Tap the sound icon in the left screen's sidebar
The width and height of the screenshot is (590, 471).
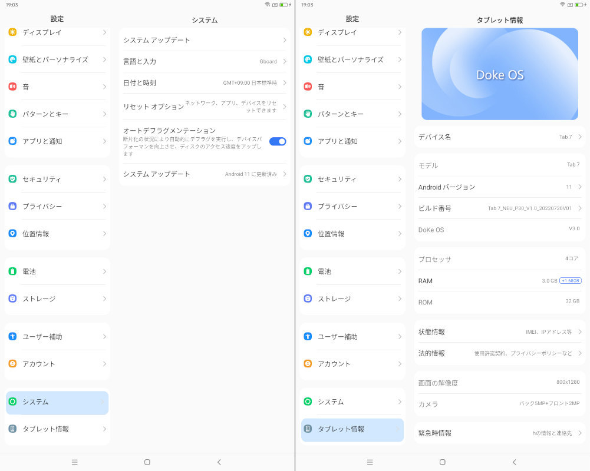tap(12, 87)
